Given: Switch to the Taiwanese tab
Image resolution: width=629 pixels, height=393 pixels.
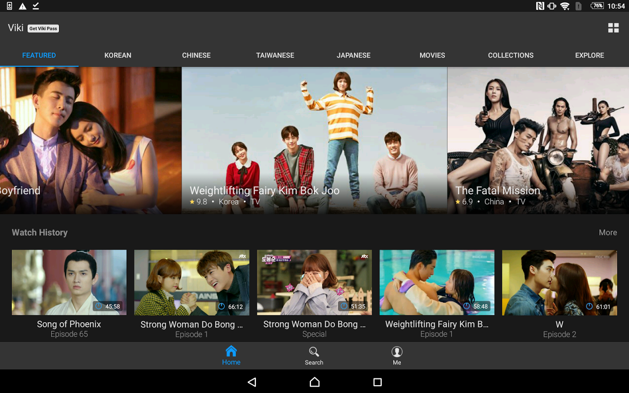Looking at the screenshot, I should pos(275,55).
